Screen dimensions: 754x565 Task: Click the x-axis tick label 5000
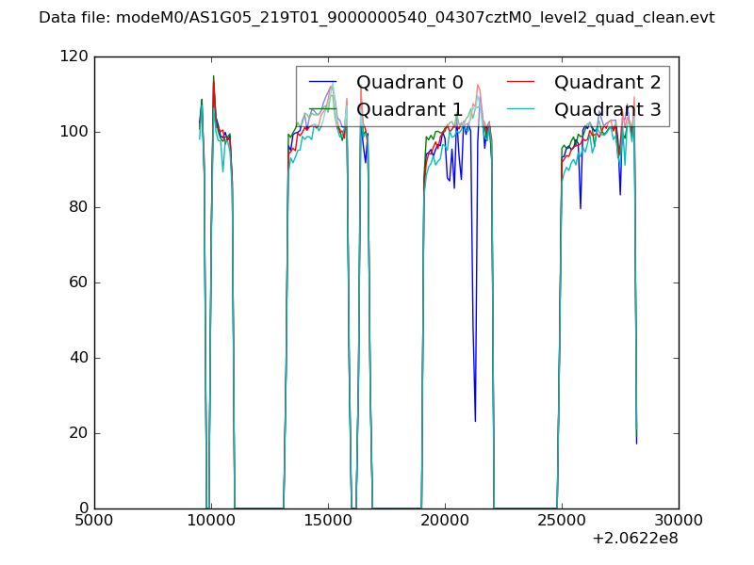tap(93, 522)
